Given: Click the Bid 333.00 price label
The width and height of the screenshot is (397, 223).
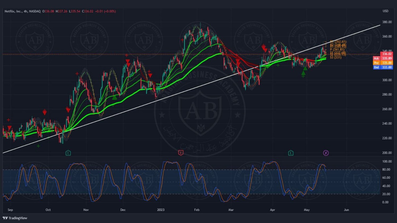Looking at the screenshot, I should (x=383, y=67).
